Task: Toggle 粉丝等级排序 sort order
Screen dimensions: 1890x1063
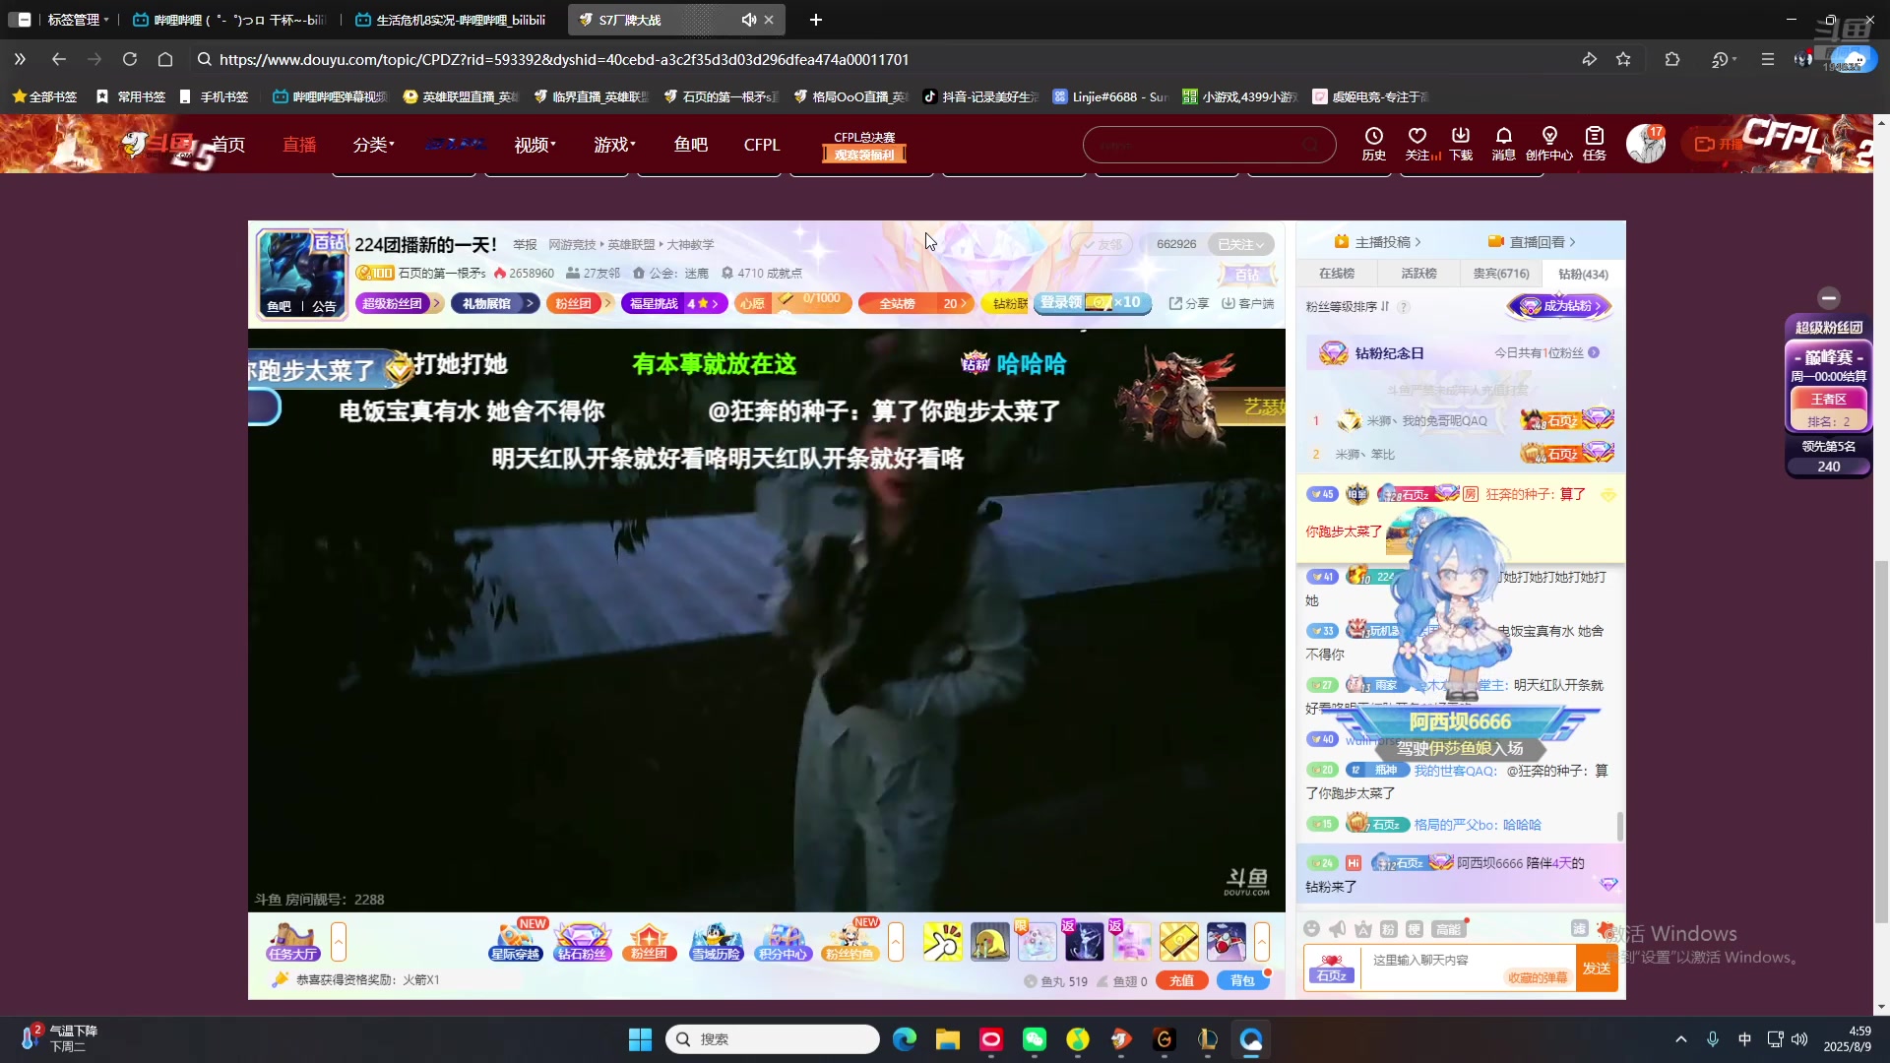Action: point(1348,306)
